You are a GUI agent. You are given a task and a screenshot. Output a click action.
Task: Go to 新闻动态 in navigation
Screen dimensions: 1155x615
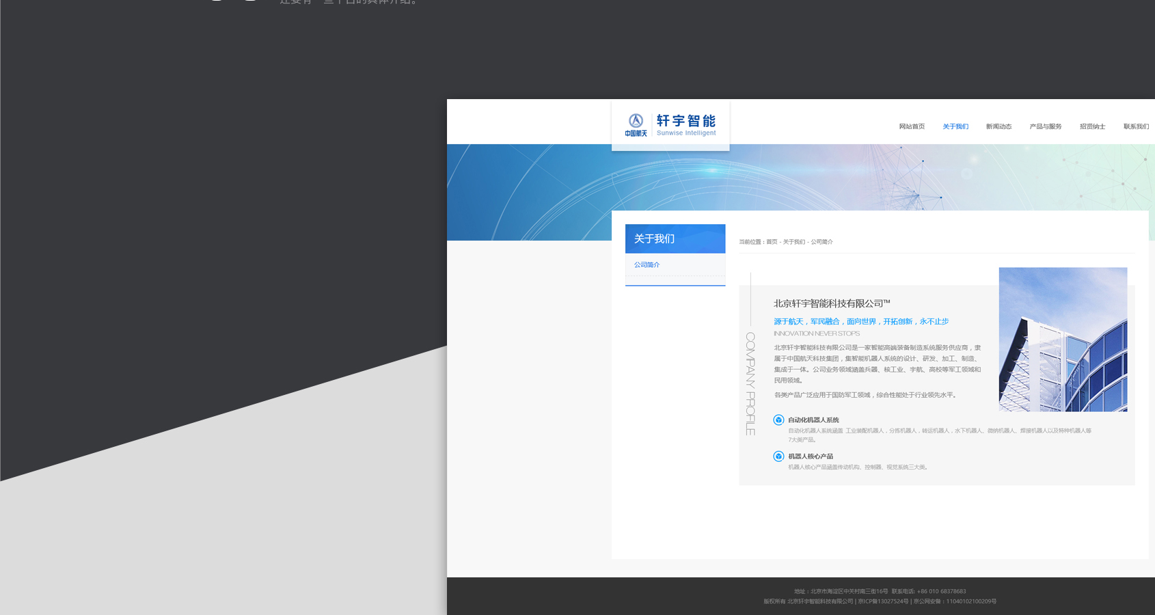(x=998, y=126)
